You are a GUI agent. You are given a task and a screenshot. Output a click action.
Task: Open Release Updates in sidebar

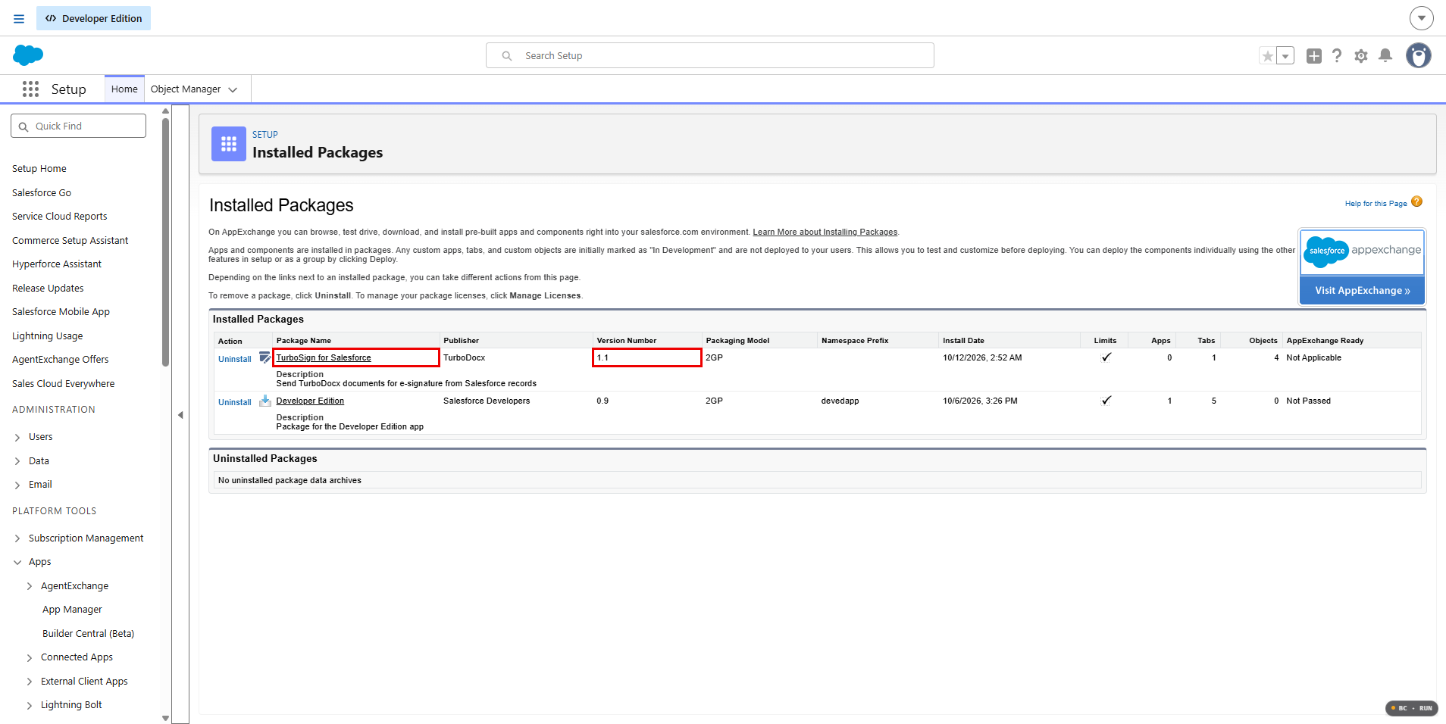click(48, 289)
